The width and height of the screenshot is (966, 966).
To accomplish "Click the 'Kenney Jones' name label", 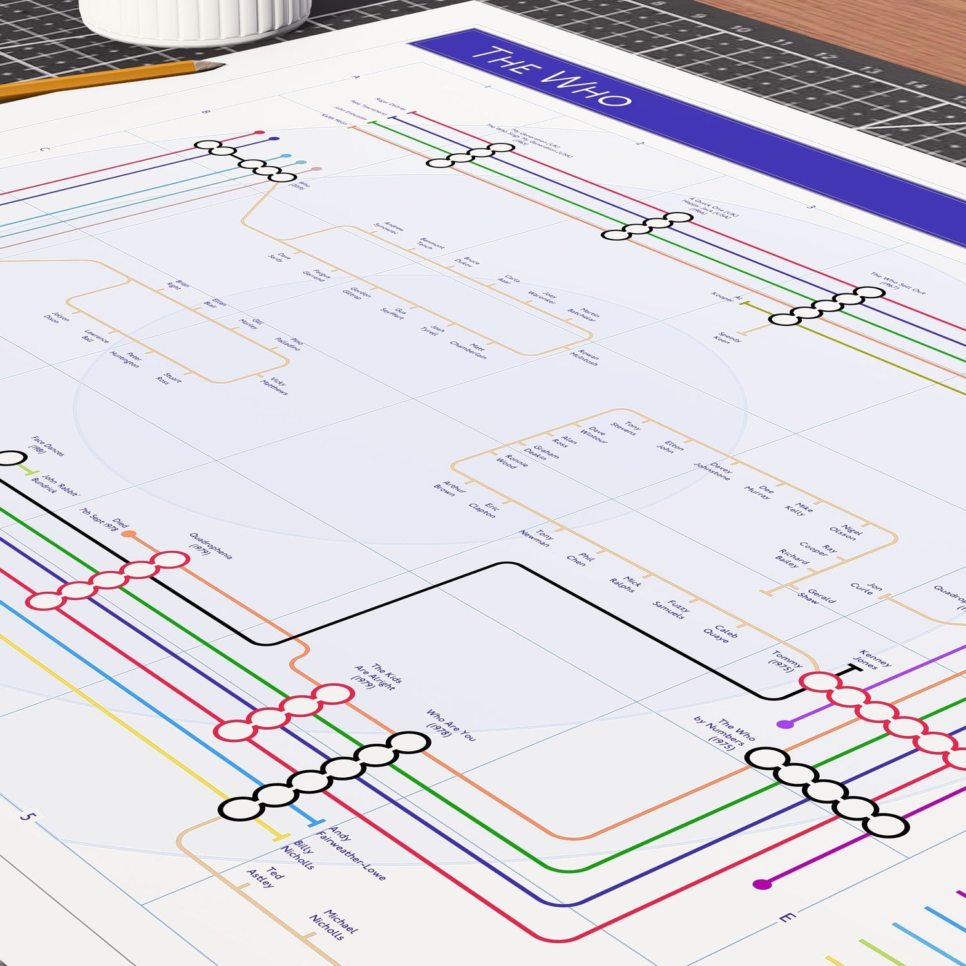I will [871, 659].
